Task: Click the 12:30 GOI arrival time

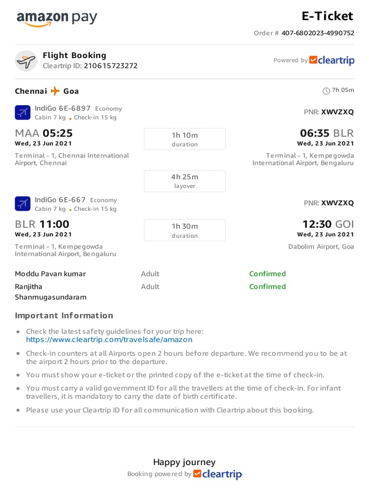Action: tap(328, 224)
